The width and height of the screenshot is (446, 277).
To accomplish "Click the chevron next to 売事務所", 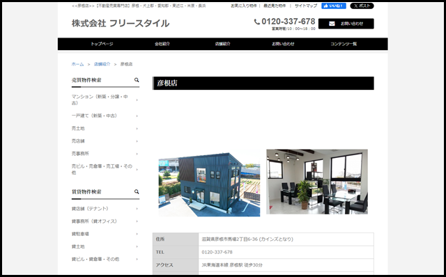I will click(x=137, y=154).
